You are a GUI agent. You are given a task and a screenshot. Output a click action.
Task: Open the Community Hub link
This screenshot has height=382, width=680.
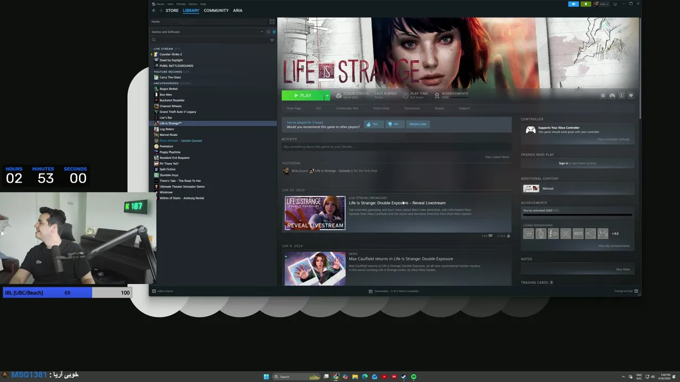[x=347, y=108]
